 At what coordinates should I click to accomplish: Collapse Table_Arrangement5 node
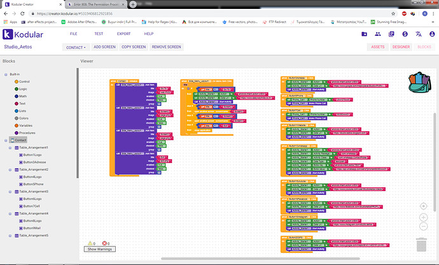(10, 236)
